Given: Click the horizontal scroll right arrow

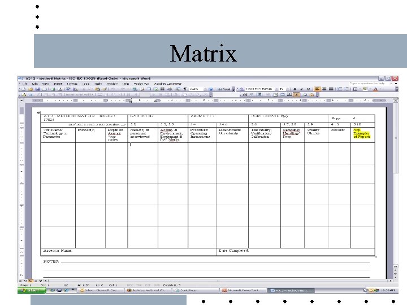Looking at the screenshot, I should [x=391, y=281].
